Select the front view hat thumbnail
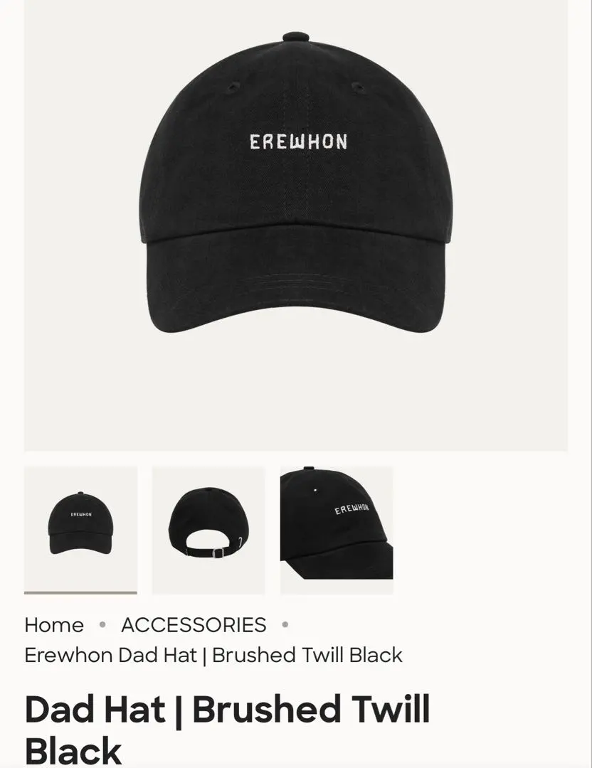Screen dimensions: 592x768 pyautogui.click(x=81, y=530)
